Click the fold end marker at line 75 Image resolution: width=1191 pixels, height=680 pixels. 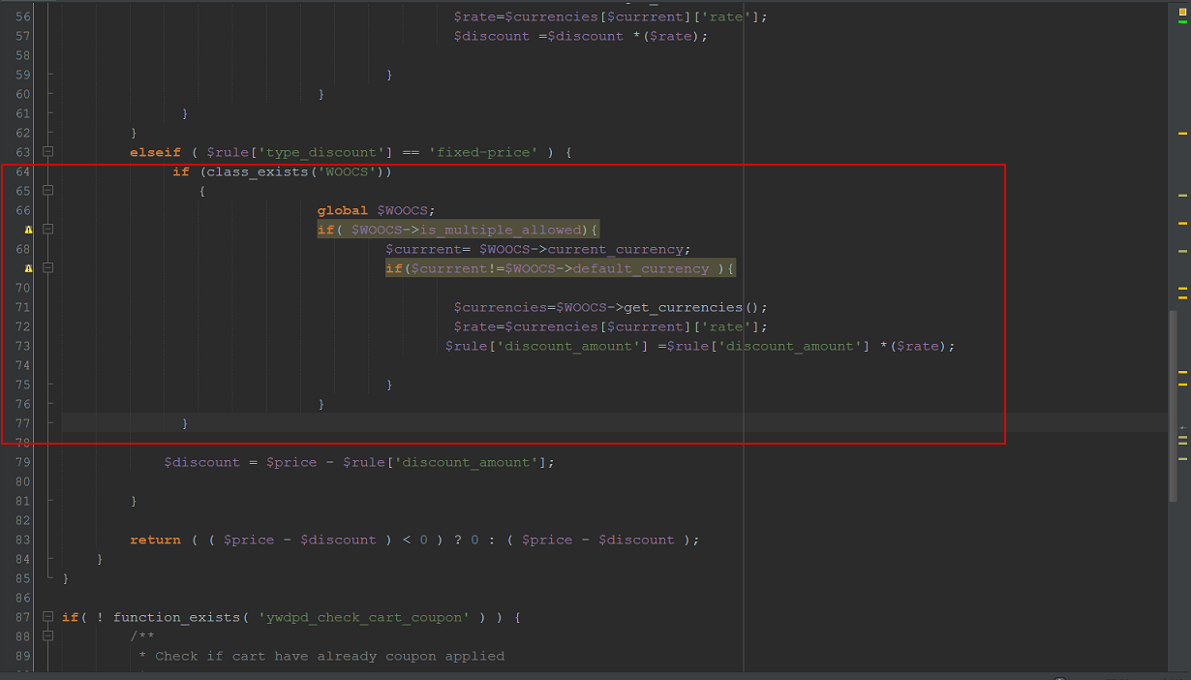(x=47, y=385)
